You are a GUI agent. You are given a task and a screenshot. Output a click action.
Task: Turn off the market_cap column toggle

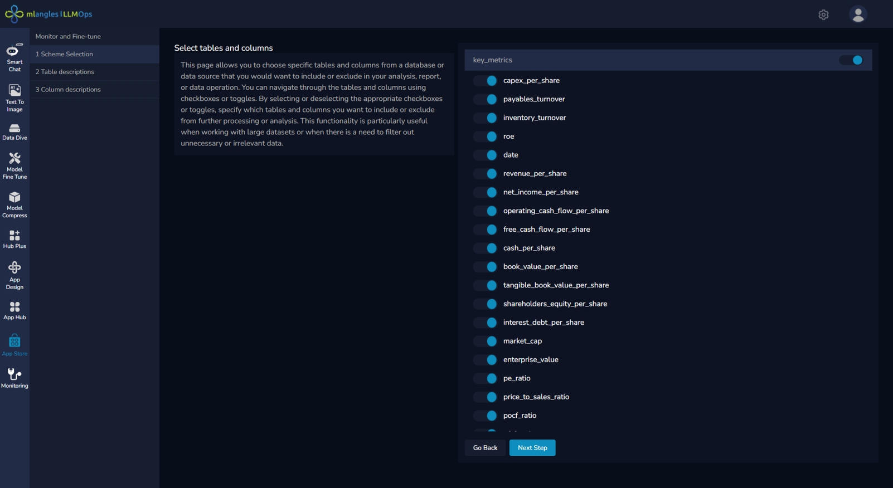[486, 341]
